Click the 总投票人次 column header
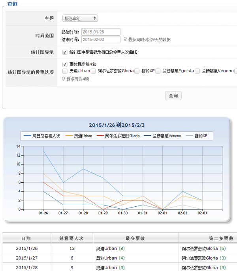The image size is (237, 271). 72,238
